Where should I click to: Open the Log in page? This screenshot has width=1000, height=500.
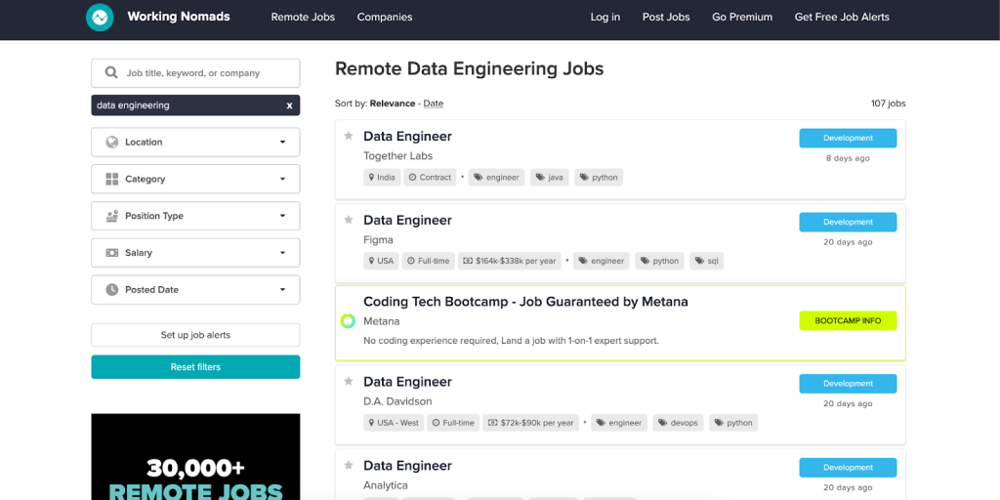(x=605, y=18)
